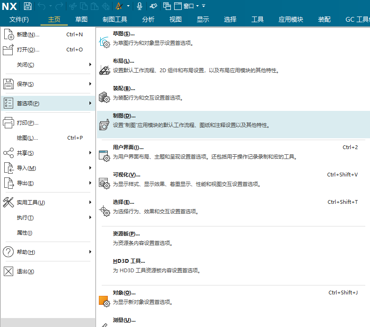The width and height of the screenshot is (370, 327).
Task: Choose 绘图(L)... from the file menu
Action: pos(48,138)
